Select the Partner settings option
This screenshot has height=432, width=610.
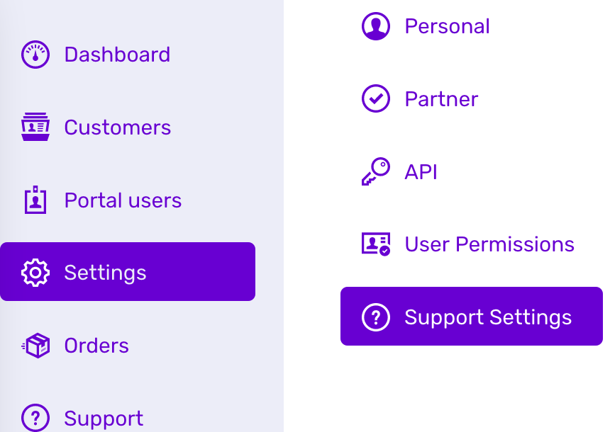pos(441,99)
